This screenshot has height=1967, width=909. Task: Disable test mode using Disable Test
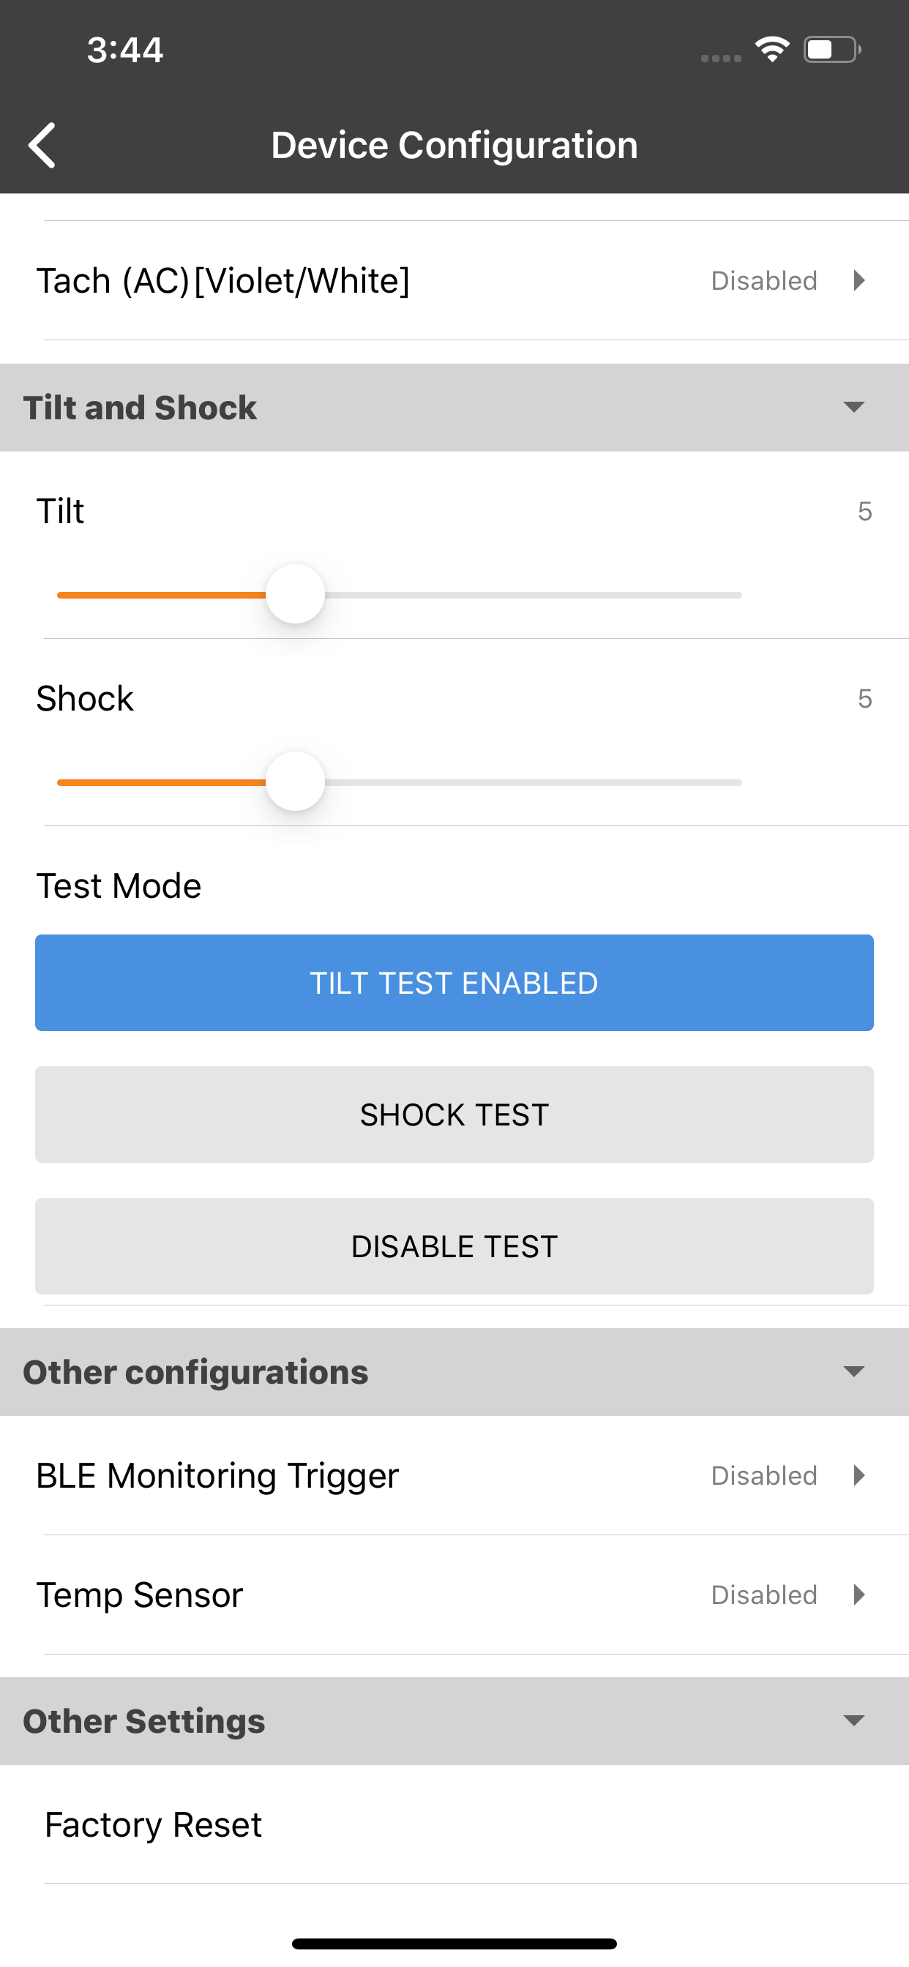point(454,1246)
